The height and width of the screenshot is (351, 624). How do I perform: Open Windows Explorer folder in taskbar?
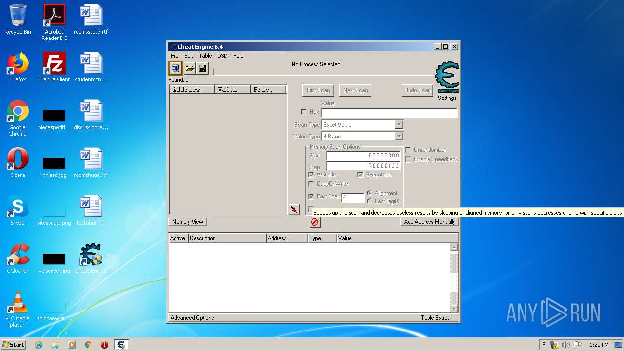click(x=55, y=345)
